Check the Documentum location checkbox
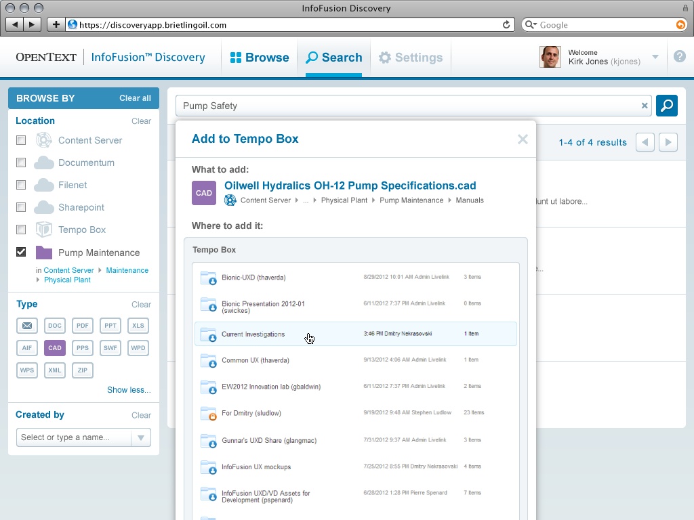This screenshot has height=520, width=694. [x=21, y=162]
